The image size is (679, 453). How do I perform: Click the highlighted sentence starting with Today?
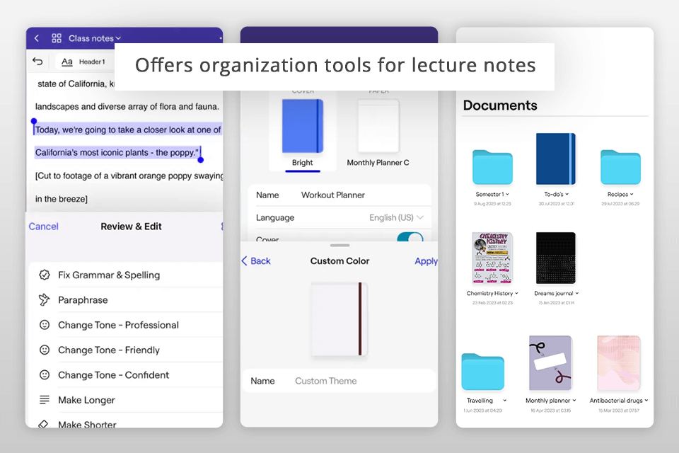tap(128, 141)
